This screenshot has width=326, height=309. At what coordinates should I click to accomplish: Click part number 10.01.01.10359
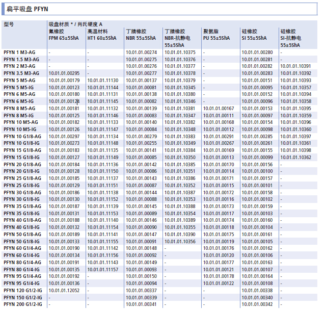(296, 115)
